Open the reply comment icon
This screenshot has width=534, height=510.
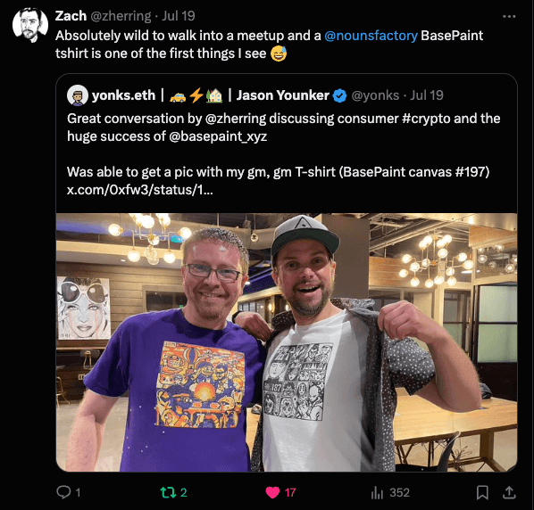click(63, 492)
